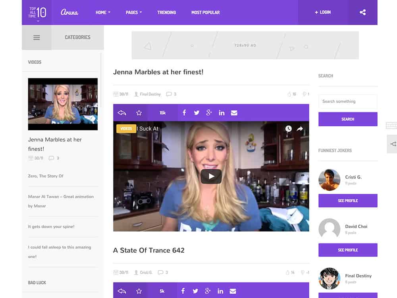Image resolution: width=397 pixels, height=298 pixels.
Task: Click David Choi avatar
Action: (329, 229)
